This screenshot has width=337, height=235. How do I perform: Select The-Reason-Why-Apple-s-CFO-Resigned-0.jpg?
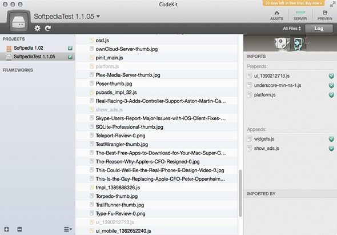(157, 161)
